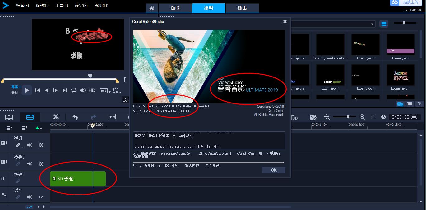Switch to the 擷取 (Capture) tab
426x210 pixels.
175,8
